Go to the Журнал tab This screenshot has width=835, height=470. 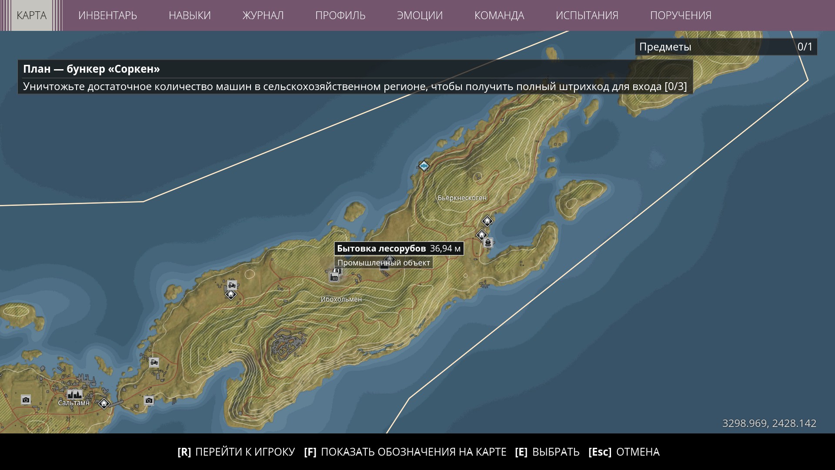[x=263, y=15]
